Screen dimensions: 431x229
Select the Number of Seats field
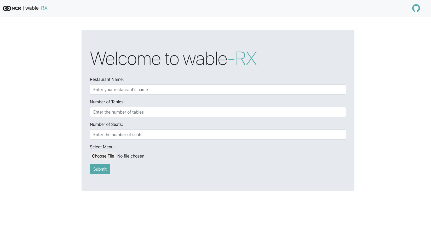pyautogui.click(x=218, y=135)
